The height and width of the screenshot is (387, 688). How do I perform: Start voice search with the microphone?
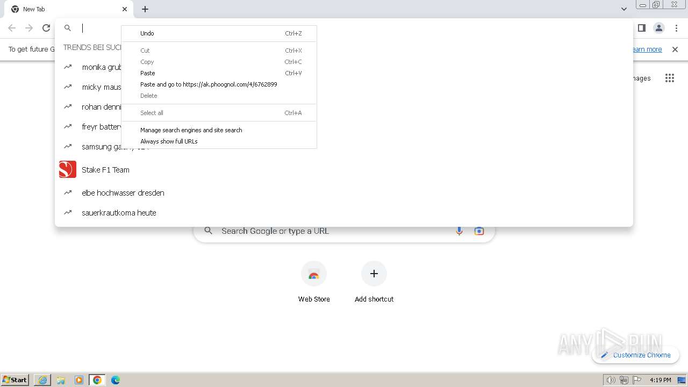459,231
